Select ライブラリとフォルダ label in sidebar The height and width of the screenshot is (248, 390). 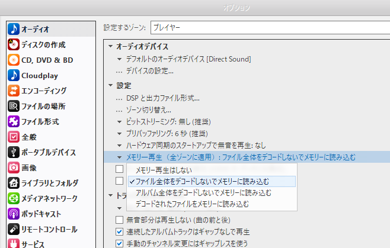pos(50,183)
